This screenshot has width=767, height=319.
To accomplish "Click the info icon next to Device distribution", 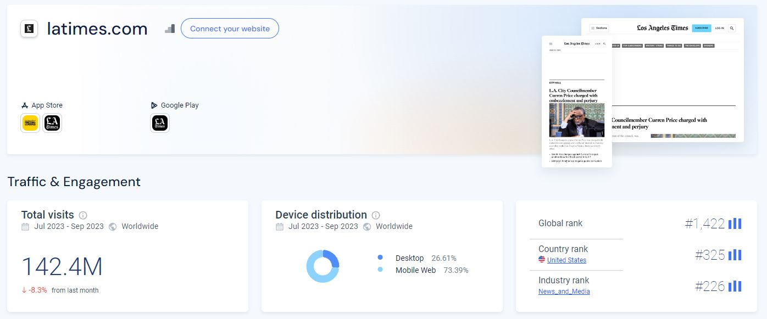I will click(376, 215).
